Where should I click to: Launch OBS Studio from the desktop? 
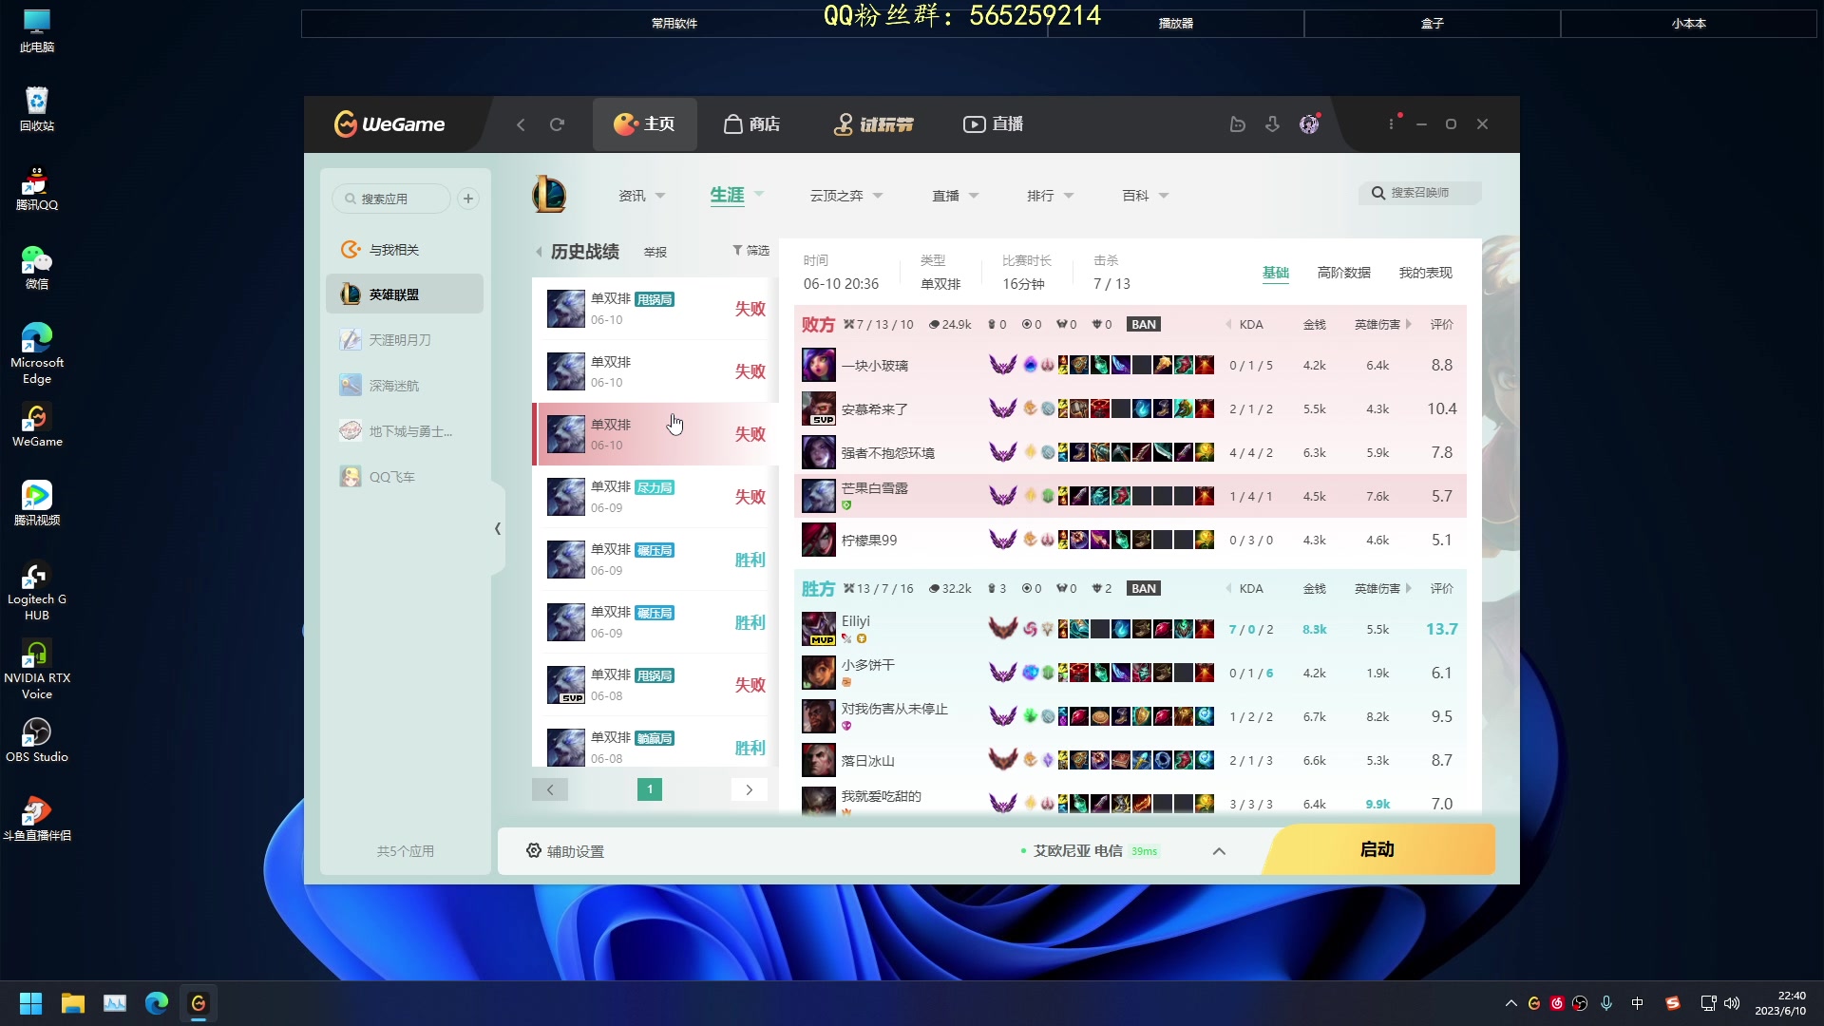tap(36, 740)
